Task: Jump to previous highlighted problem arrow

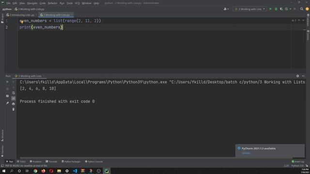Action: tap(299, 20)
